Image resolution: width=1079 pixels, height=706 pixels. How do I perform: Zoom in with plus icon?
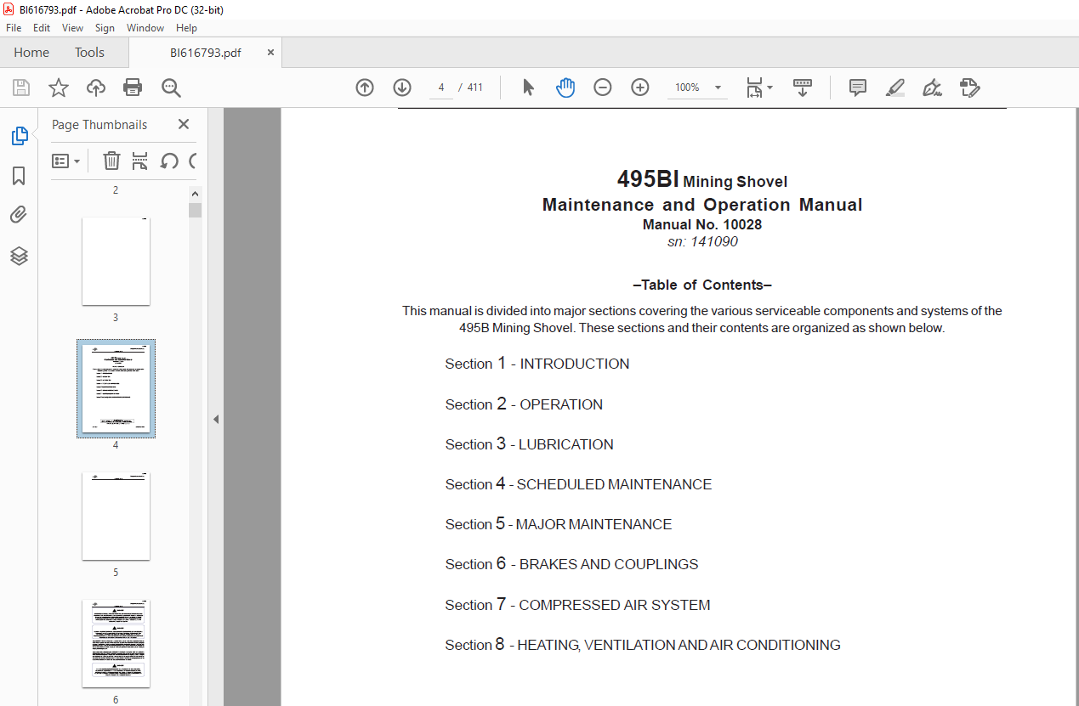pyautogui.click(x=640, y=88)
